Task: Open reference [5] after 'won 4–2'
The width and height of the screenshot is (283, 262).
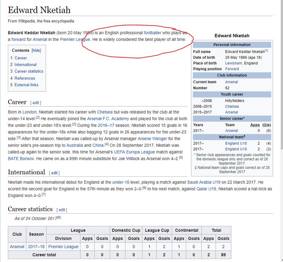Action: pyautogui.click(x=181, y=158)
